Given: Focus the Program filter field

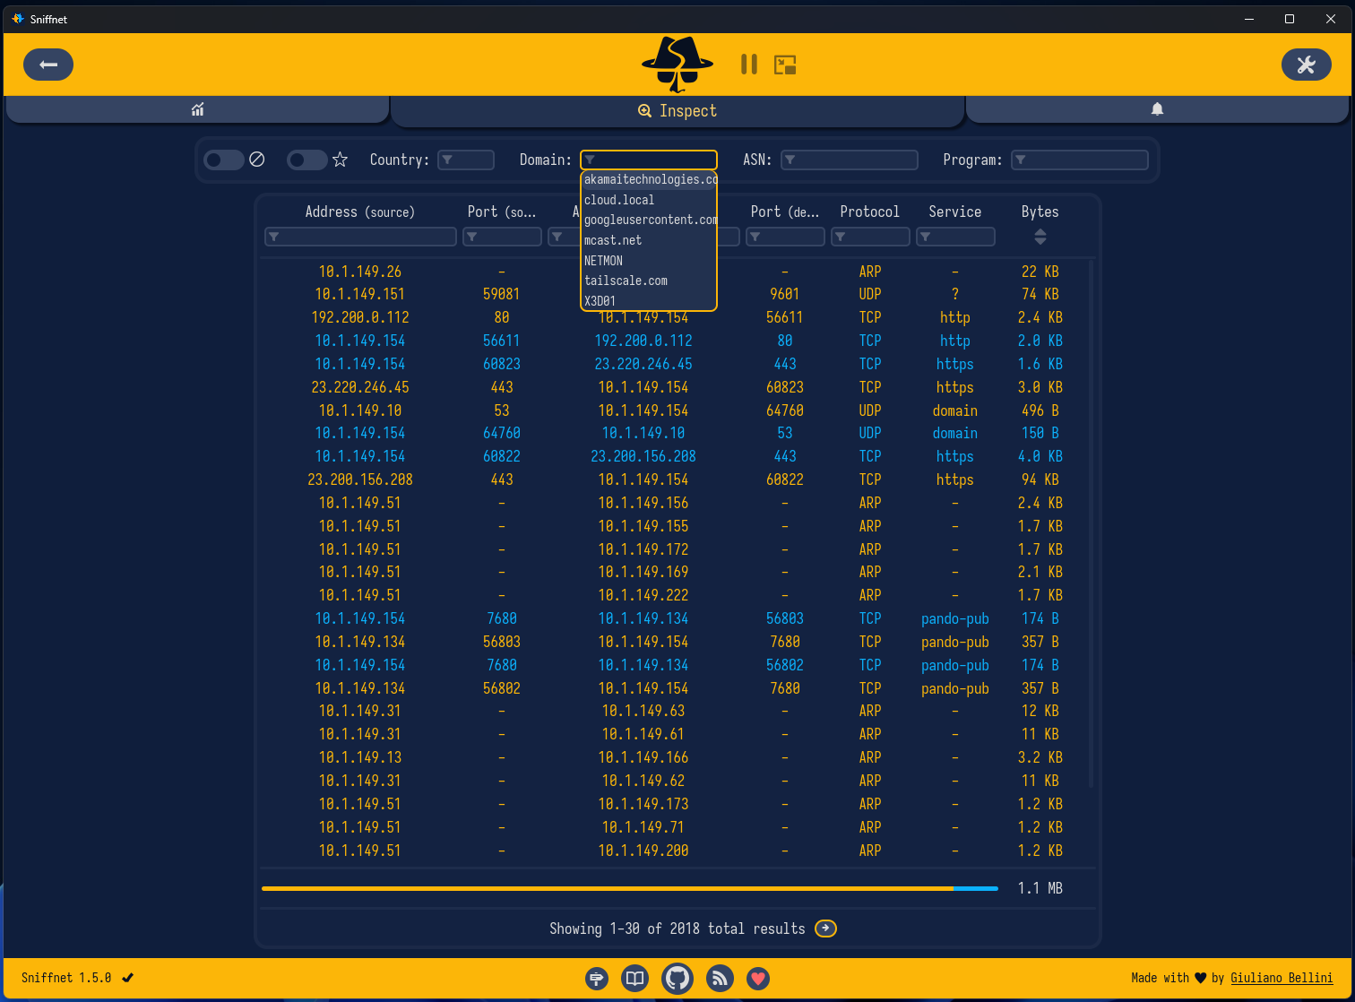Looking at the screenshot, I should [1080, 160].
